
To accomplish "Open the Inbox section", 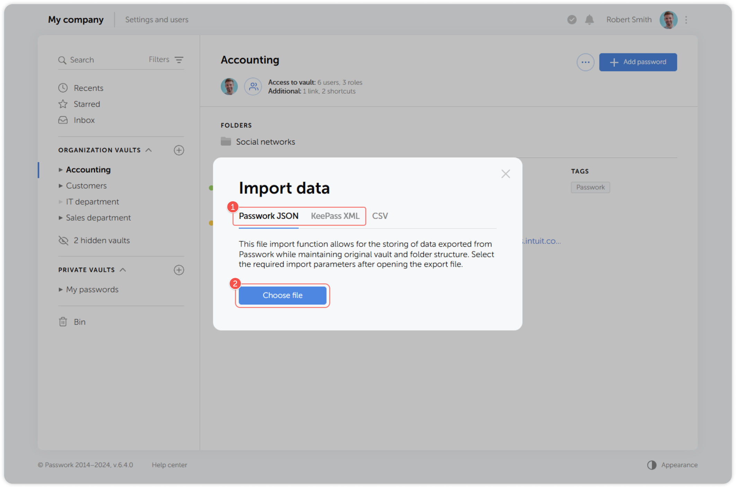I will pos(84,120).
